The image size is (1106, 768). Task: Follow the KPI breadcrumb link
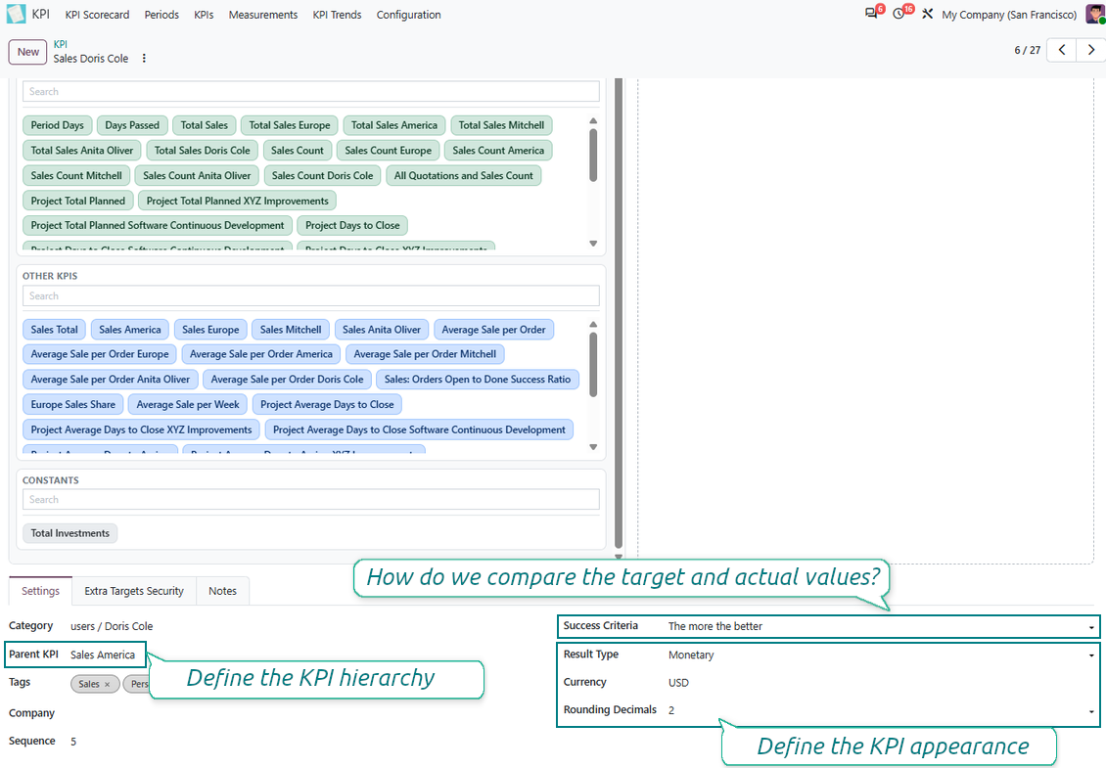pyautogui.click(x=61, y=44)
